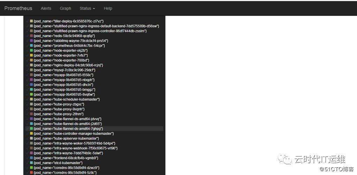Image resolution: width=357 pixels, height=175 pixels.
Task: Open the Graph page from navbar
Action: 66,8
